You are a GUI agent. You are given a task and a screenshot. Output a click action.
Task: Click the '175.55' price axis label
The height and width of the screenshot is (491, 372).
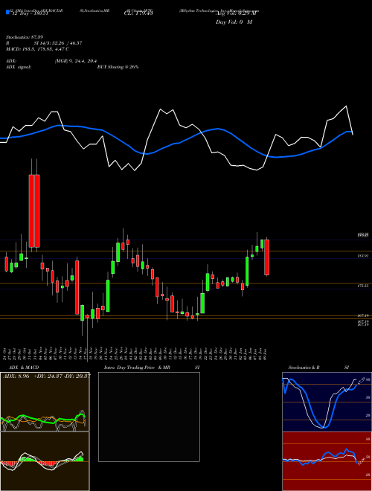[x=363, y=286]
